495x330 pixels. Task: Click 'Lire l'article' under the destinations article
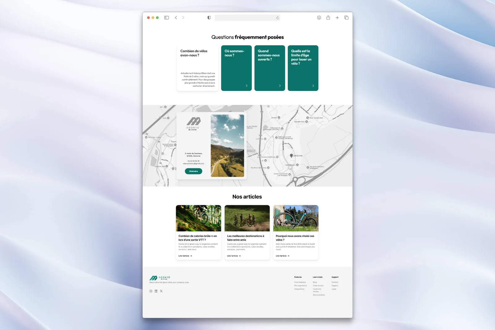click(234, 256)
